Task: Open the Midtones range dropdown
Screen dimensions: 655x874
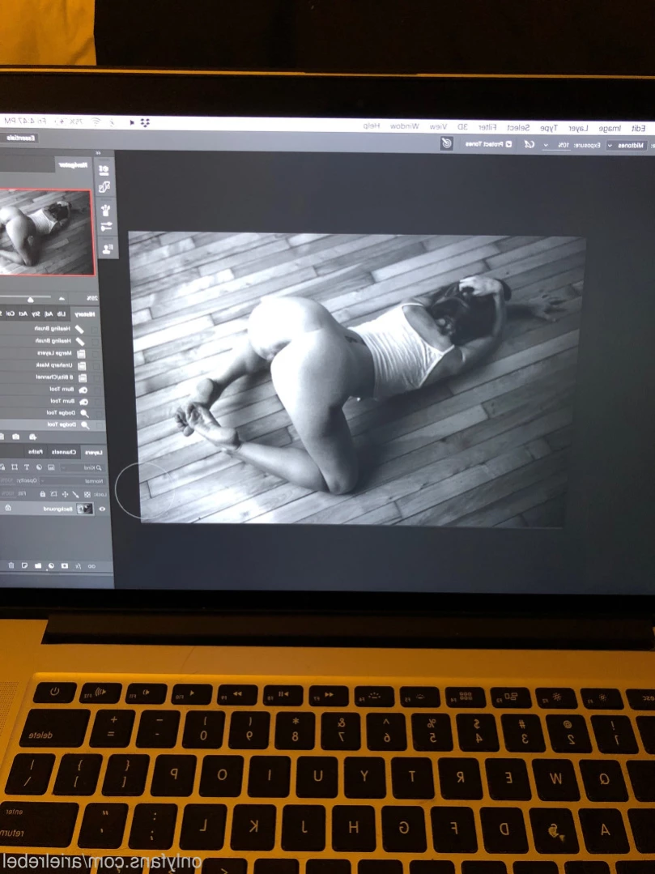Action: point(625,146)
